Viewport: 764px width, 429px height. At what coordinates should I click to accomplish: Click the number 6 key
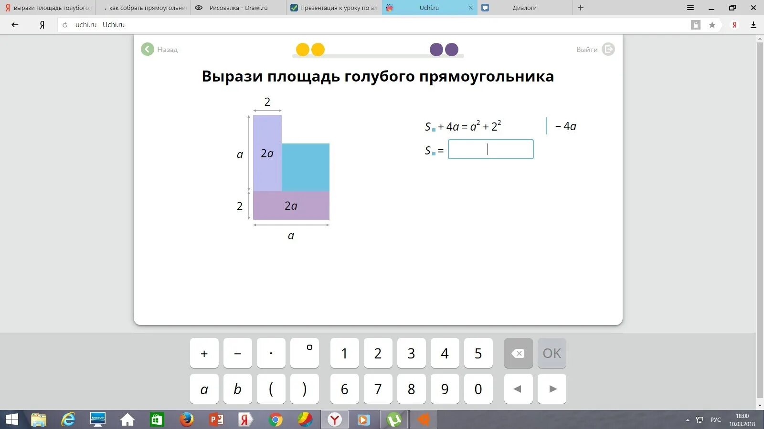click(345, 389)
